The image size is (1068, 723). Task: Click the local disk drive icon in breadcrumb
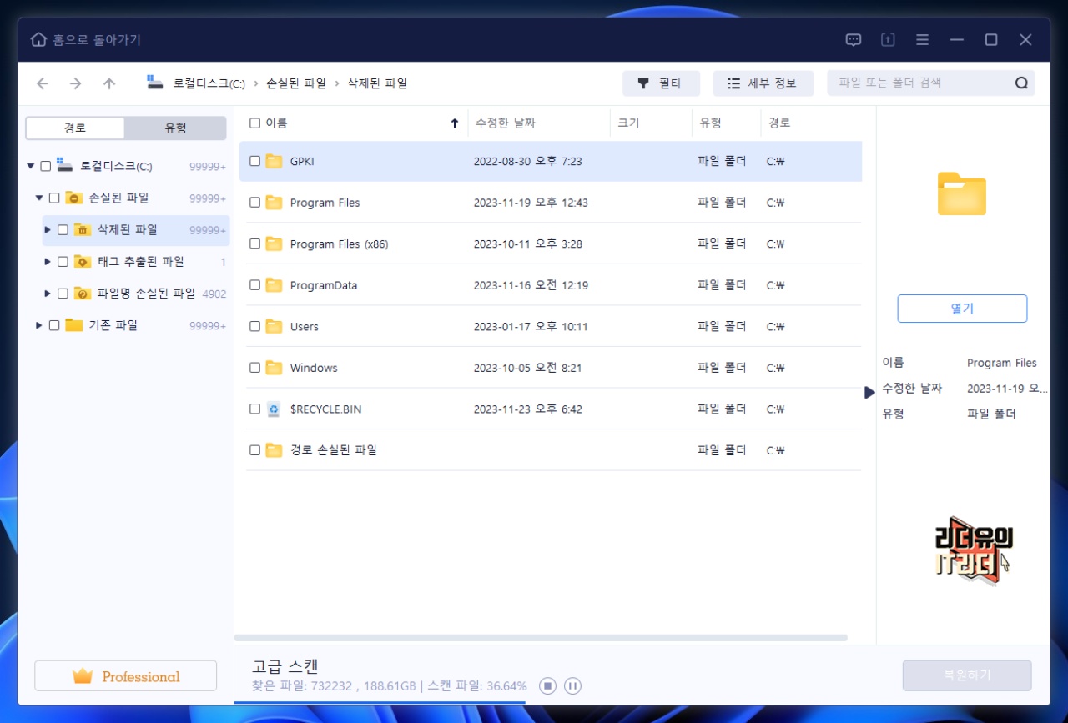pyautogui.click(x=155, y=82)
